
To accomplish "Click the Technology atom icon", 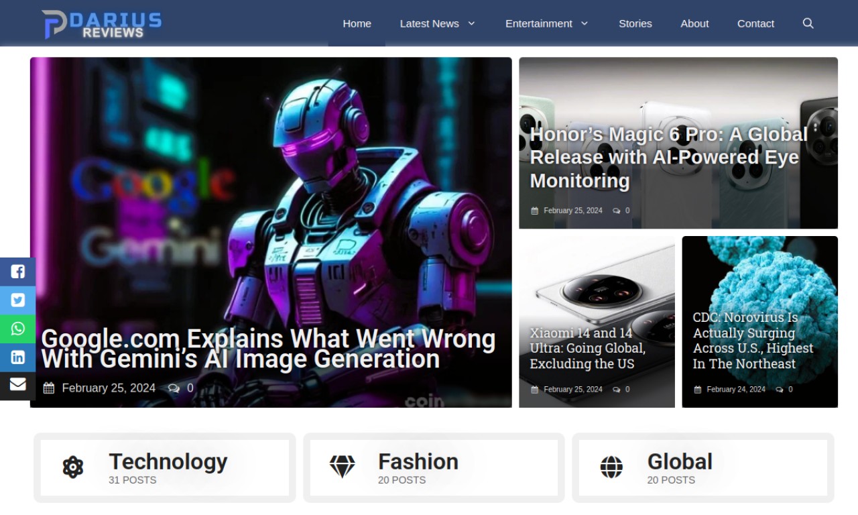I will click(73, 467).
